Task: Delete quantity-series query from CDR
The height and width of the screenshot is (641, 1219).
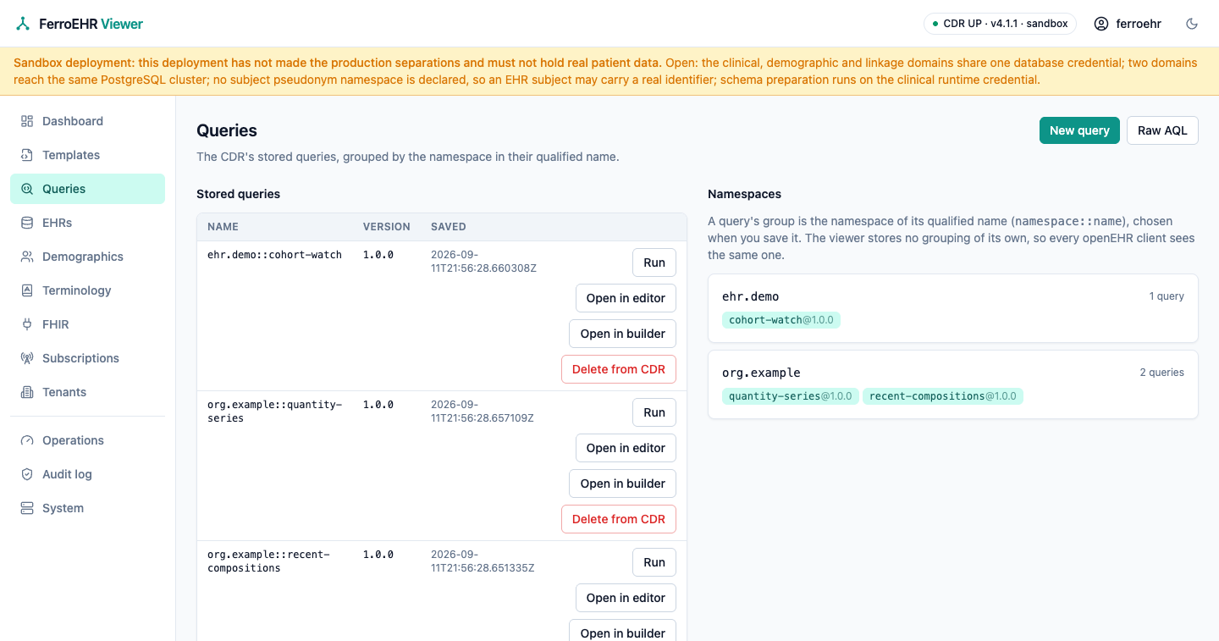Action: (619, 519)
